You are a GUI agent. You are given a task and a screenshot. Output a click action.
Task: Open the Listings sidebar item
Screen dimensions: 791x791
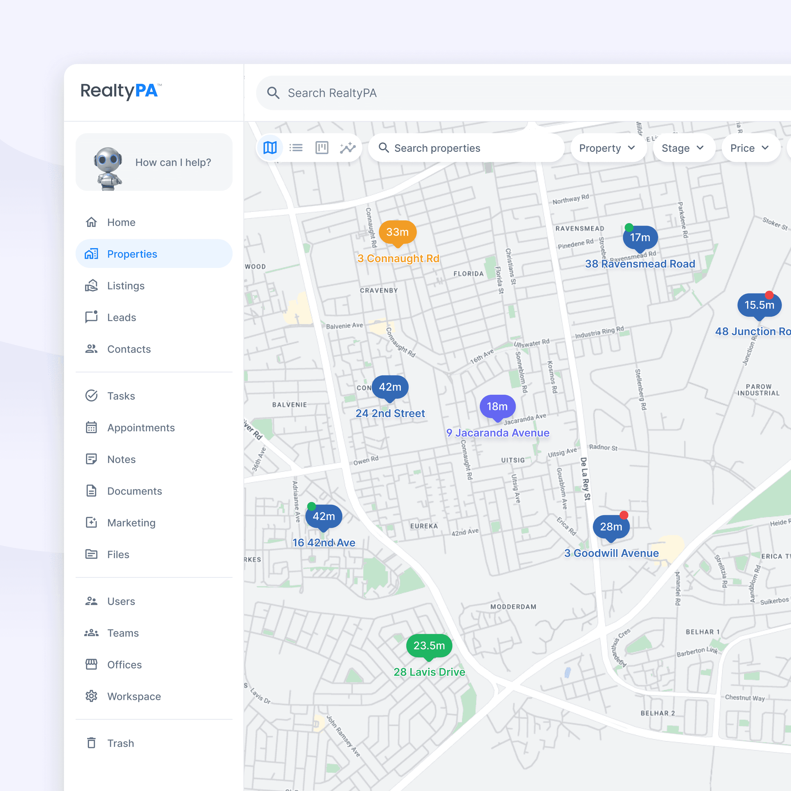click(x=126, y=286)
